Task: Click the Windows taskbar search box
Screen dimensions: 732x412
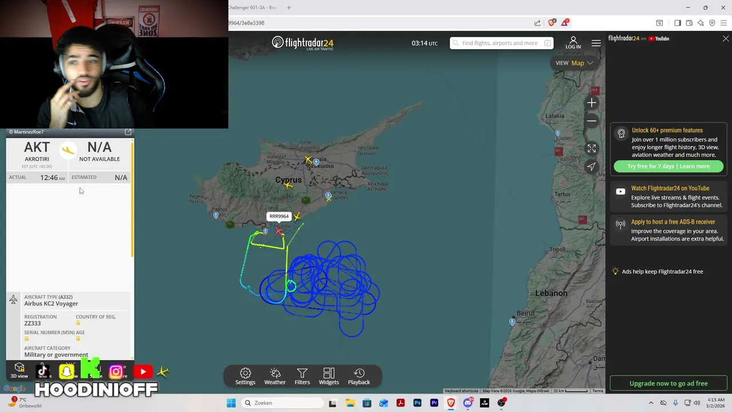Action: pyautogui.click(x=283, y=403)
